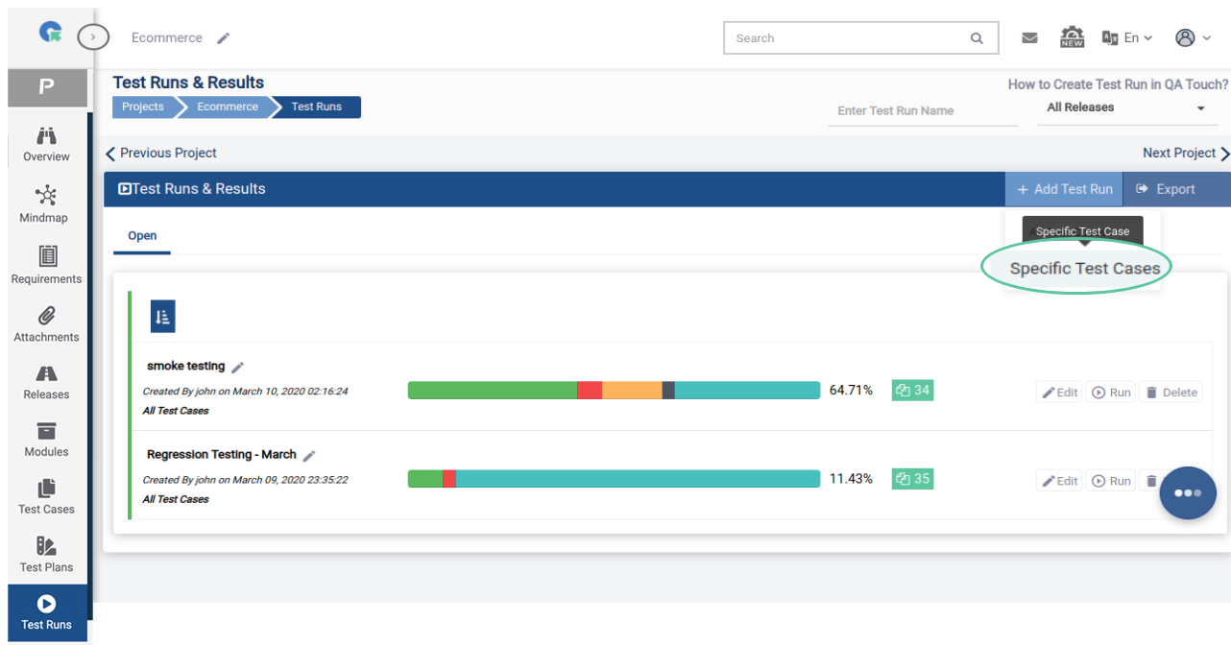The width and height of the screenshot is (1231, 645).
Task: Click the pencil icon next to Regression Testing - March
Action: tap(309, 455)
